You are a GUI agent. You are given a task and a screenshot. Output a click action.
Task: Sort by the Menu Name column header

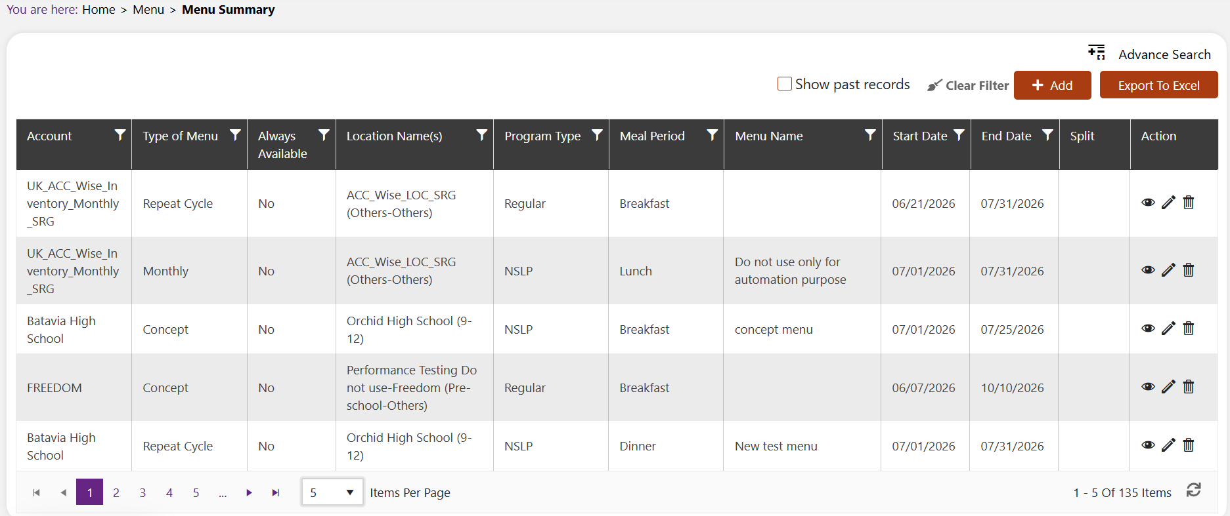click(x=769, y=136)
